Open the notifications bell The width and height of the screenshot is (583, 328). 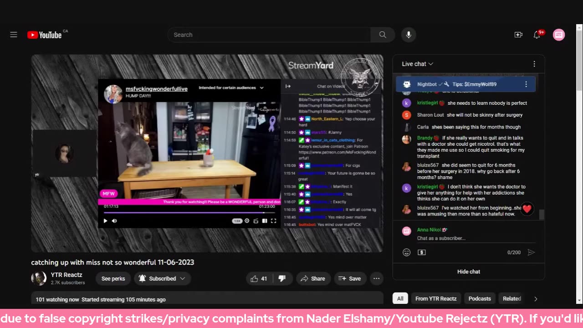pyautogui.click(x=537, y=35)
